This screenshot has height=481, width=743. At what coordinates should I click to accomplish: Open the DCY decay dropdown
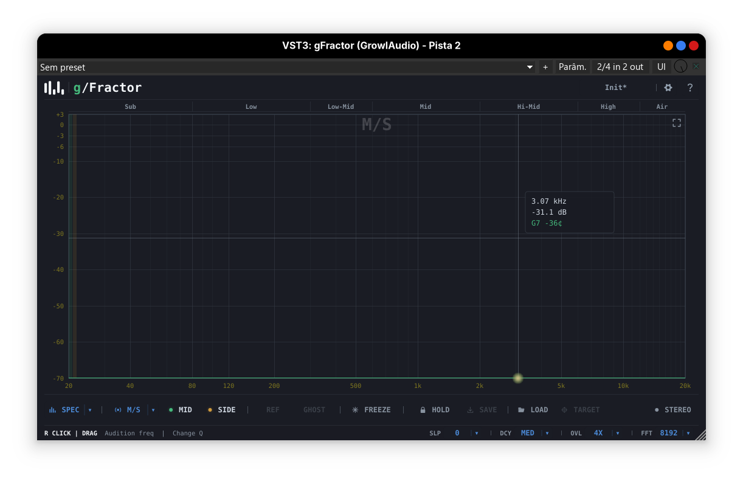(x=547, y=434)
